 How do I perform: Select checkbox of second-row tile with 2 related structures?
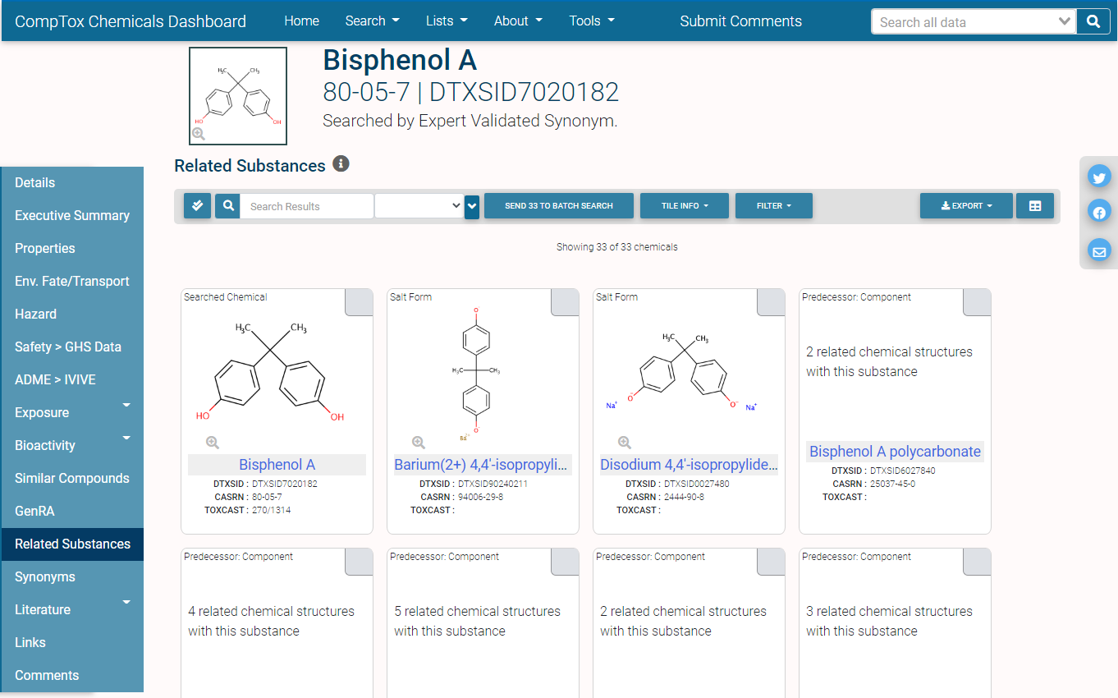(771, 562)
